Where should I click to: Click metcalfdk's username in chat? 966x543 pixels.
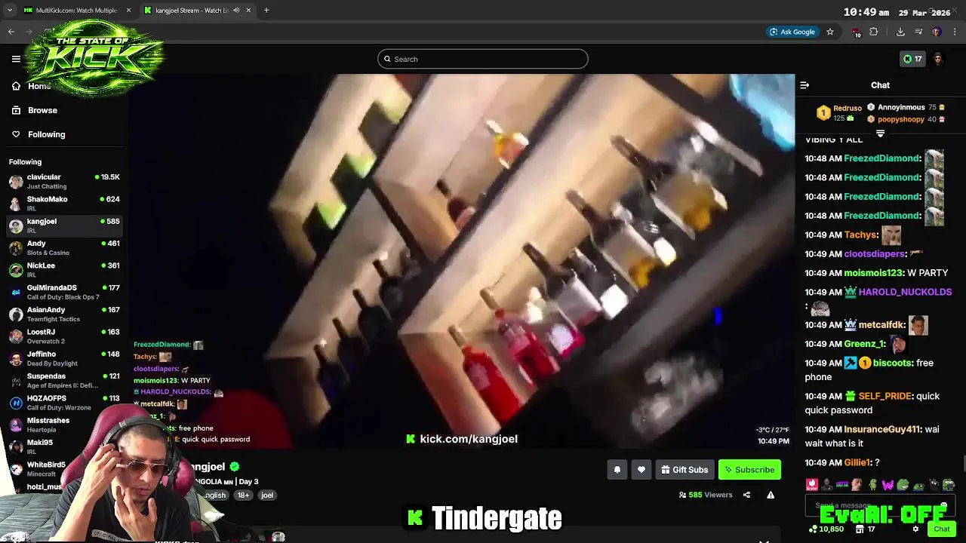881,325
